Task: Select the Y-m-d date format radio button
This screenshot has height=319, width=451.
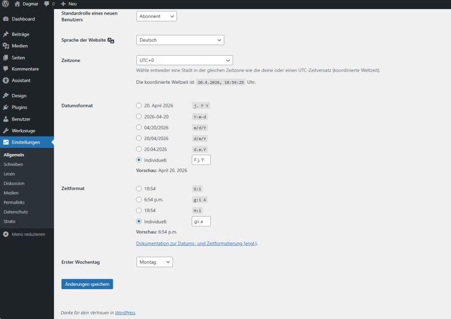Action: 139,116
